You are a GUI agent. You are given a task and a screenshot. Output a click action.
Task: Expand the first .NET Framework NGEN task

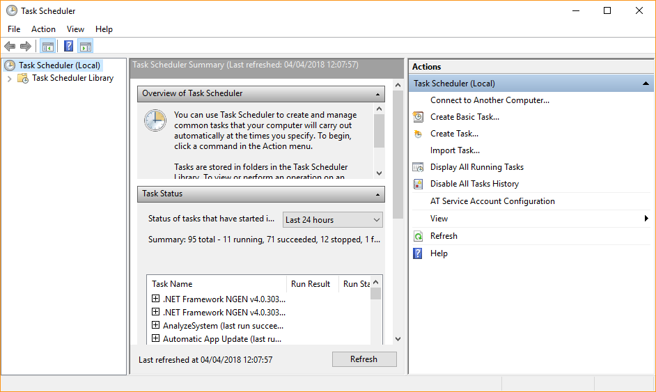155,298
